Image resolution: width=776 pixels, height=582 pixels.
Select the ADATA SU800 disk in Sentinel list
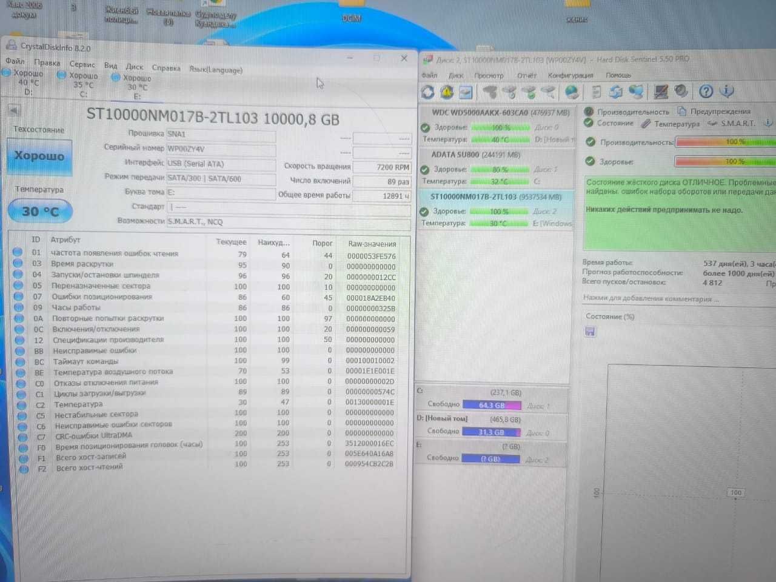496,169
